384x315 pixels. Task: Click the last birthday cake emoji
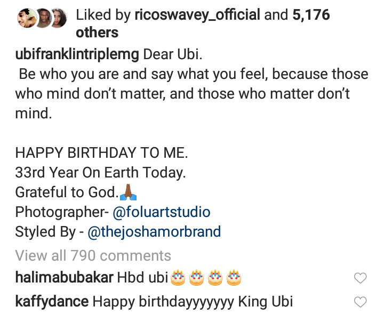coord(234,277)
